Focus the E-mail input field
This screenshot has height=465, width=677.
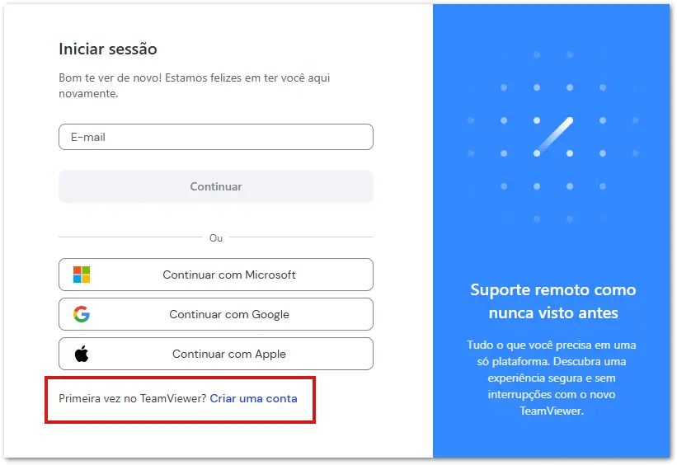pyautogui.click(x=216, y=137)
